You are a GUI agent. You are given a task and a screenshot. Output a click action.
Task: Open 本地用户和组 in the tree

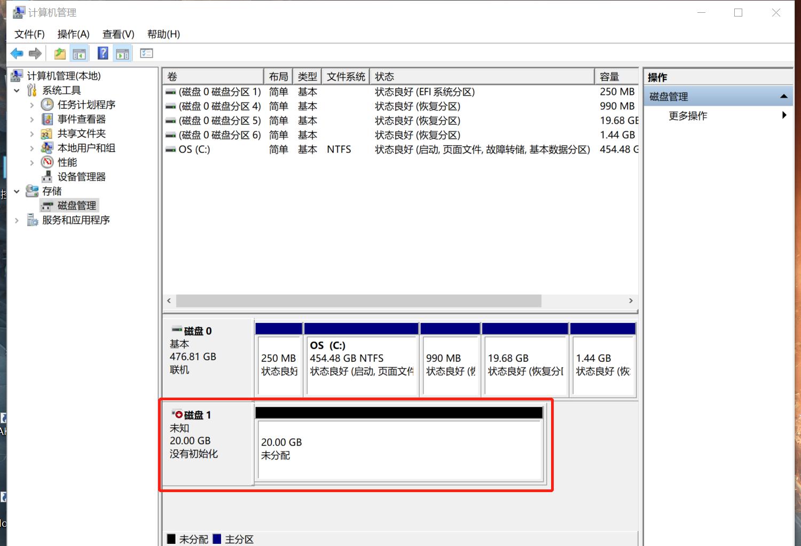coord(87,148)
